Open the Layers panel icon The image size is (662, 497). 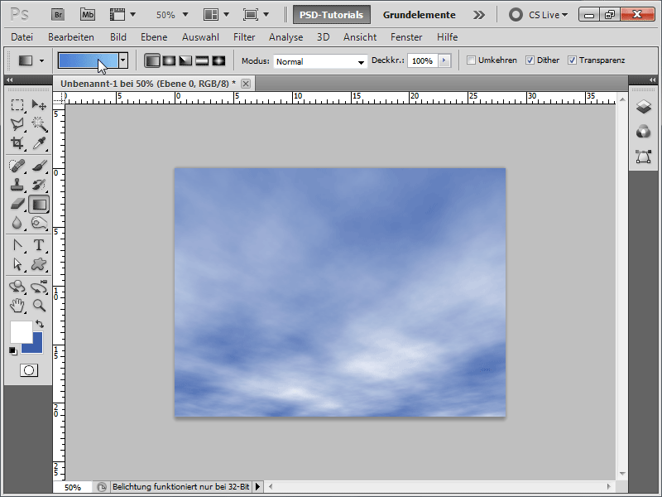click(x=644, y=107)
